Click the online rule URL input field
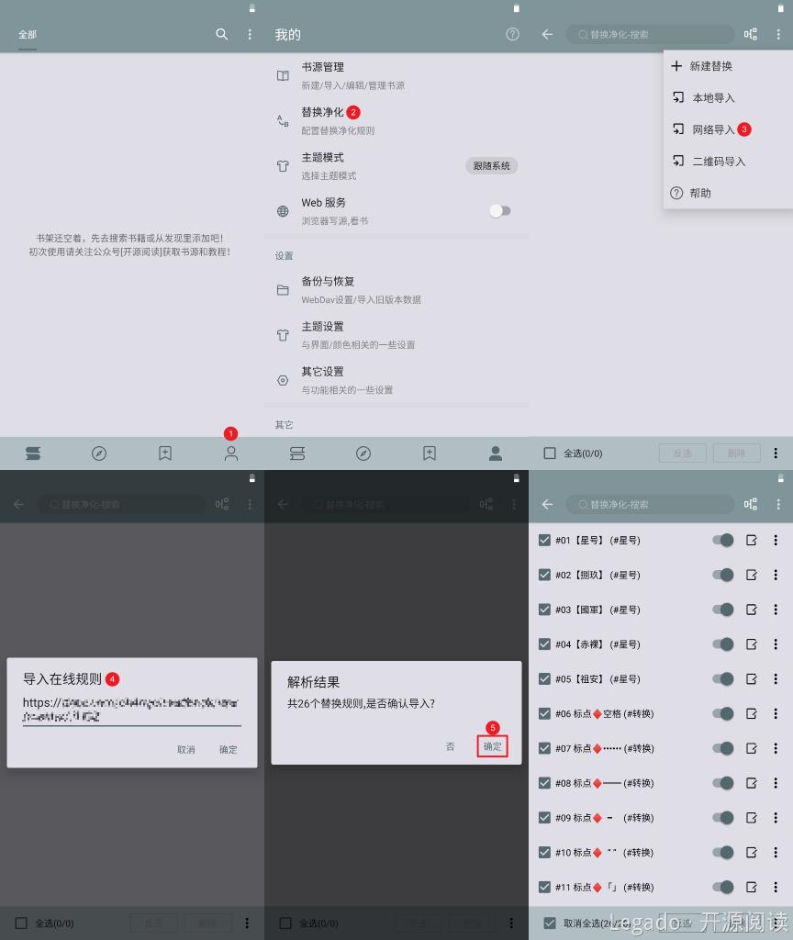This screenshot has width=793, height=940. coord(131,710)
